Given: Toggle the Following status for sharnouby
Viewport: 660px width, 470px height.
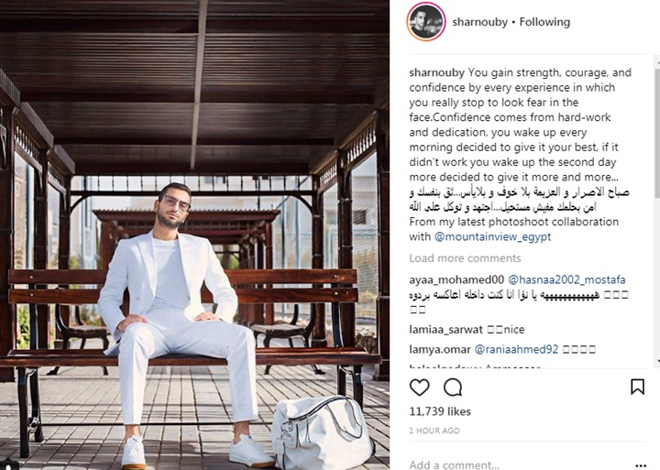Looking at the screenshot, I should (x=544, y=22).
